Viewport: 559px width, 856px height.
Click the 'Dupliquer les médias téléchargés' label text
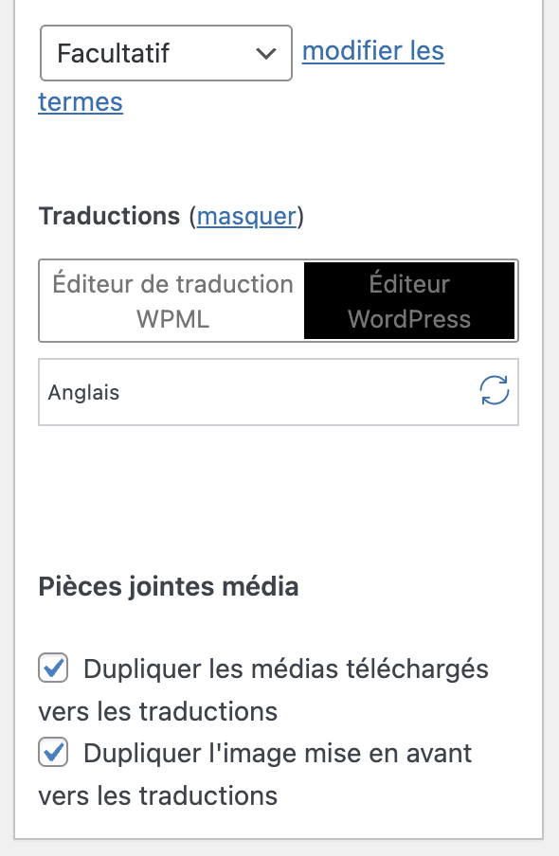point(286,669)
